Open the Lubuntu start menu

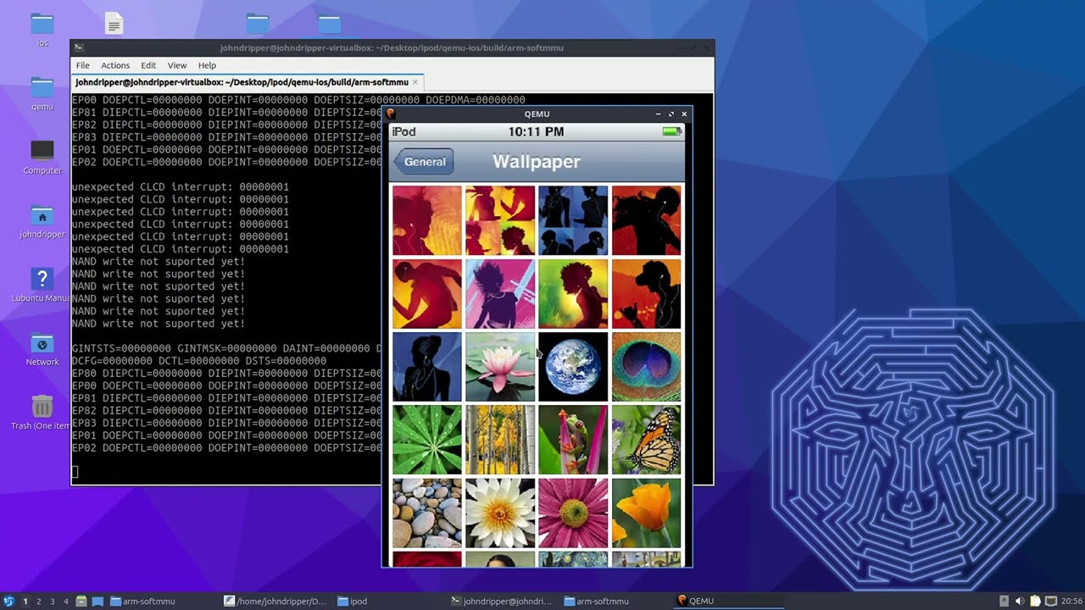click(9, 601)
